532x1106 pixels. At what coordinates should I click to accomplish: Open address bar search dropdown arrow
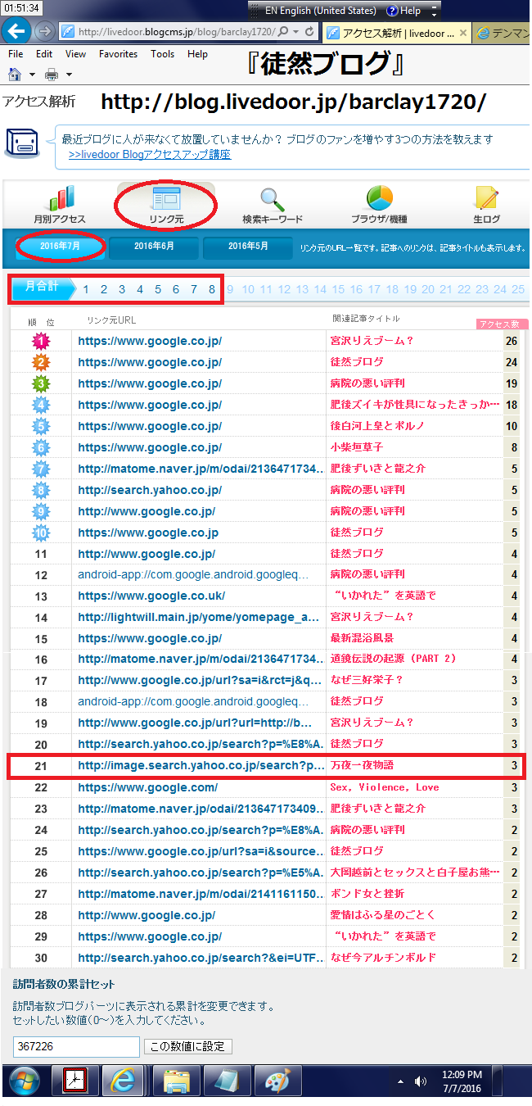click(295, 32)
